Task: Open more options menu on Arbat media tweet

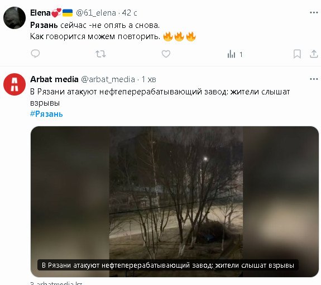Action: click(x=314, y=79)
